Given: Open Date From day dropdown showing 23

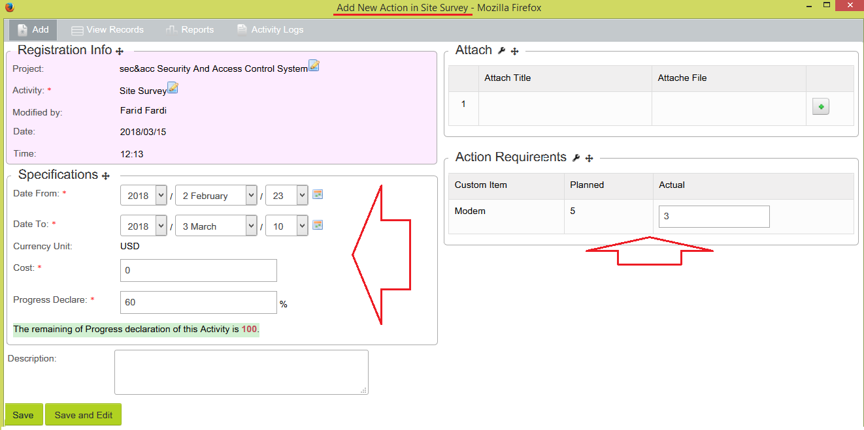Looking at the screenshot, I should 286,195.
